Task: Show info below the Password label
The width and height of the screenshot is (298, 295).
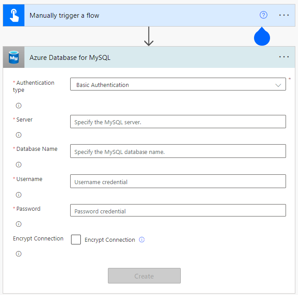Action: (x=19, y=224)
